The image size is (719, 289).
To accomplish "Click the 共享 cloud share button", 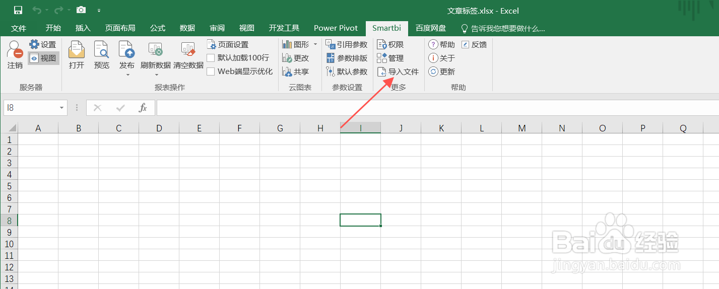I will 296,72.
